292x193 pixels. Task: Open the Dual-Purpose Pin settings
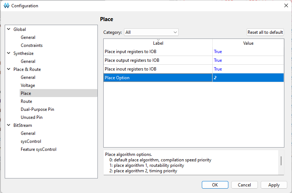tap(37, 109)
